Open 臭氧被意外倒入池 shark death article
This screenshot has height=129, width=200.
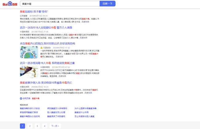pyautogui.click(x=46, y=83)
